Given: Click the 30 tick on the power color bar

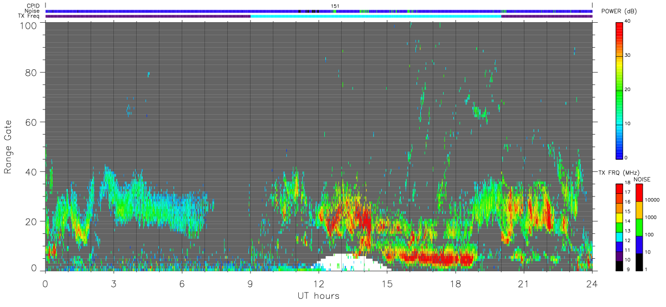Looking at the screenshot, I should (628, 55).
